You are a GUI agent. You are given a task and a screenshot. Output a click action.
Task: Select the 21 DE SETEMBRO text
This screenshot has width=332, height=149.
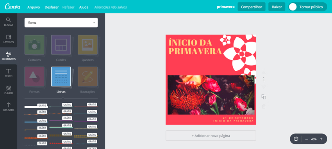point(238,118)
